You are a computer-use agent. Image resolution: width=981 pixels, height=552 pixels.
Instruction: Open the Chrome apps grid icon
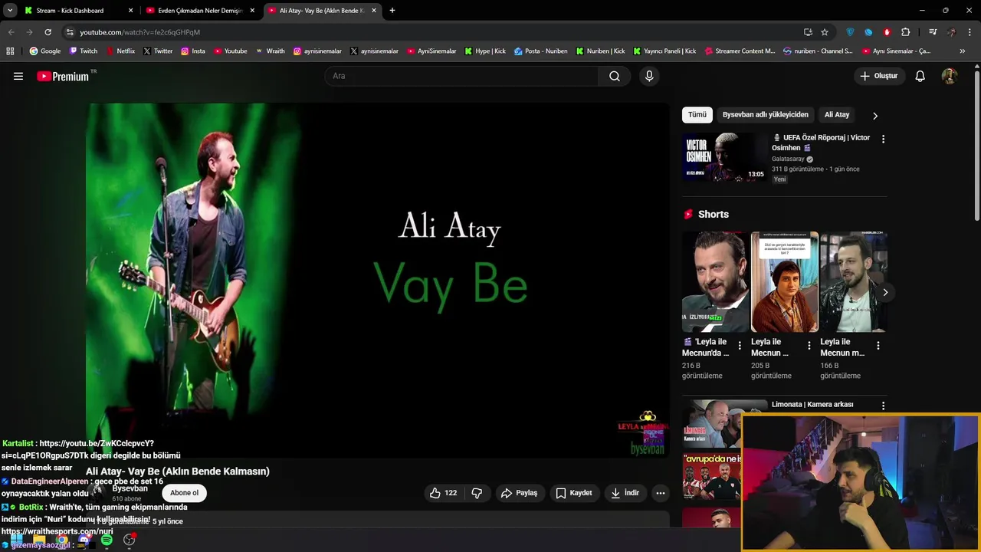(x=10, y=51)
